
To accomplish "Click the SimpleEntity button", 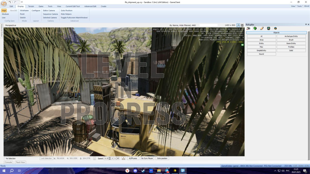I will [261, 51].
